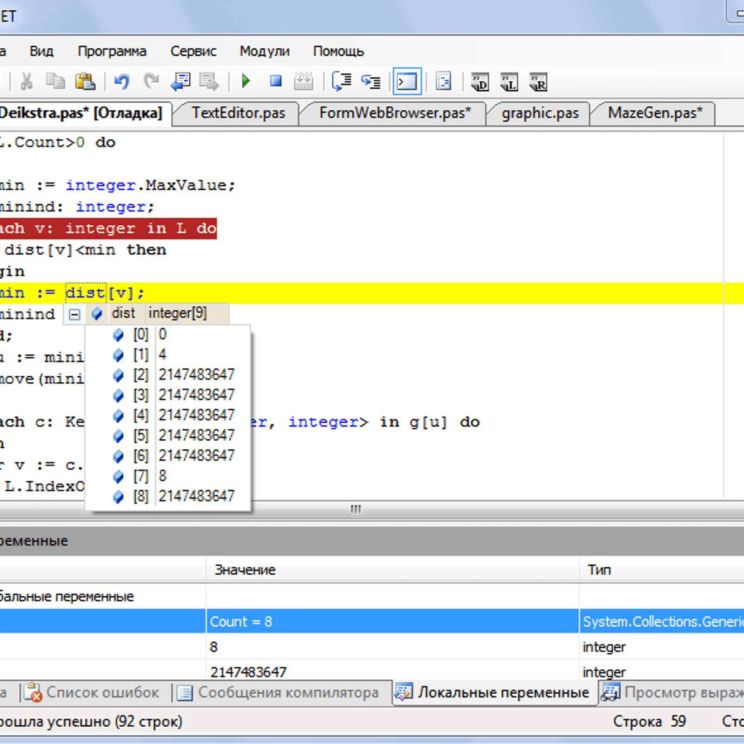Click the Redo toolbar arrow icon

[x=151, y=82]
